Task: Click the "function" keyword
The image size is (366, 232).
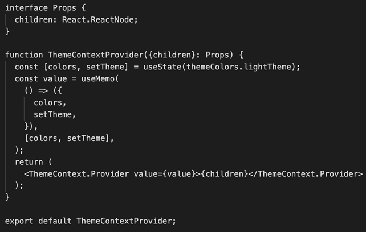Action: pyautogui.click(x=24, y=55)
